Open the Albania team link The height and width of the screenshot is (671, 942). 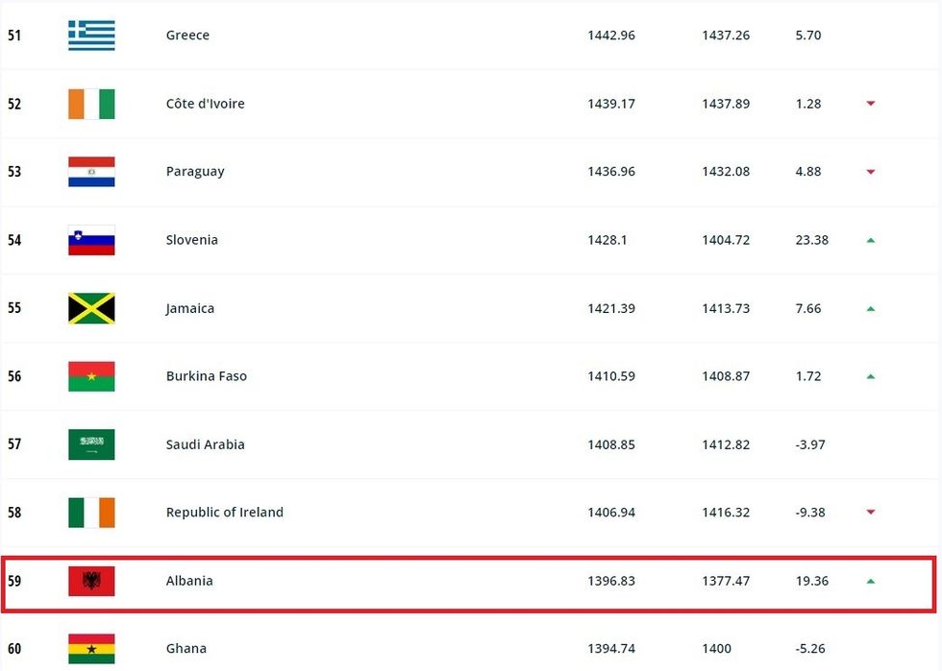189,581
